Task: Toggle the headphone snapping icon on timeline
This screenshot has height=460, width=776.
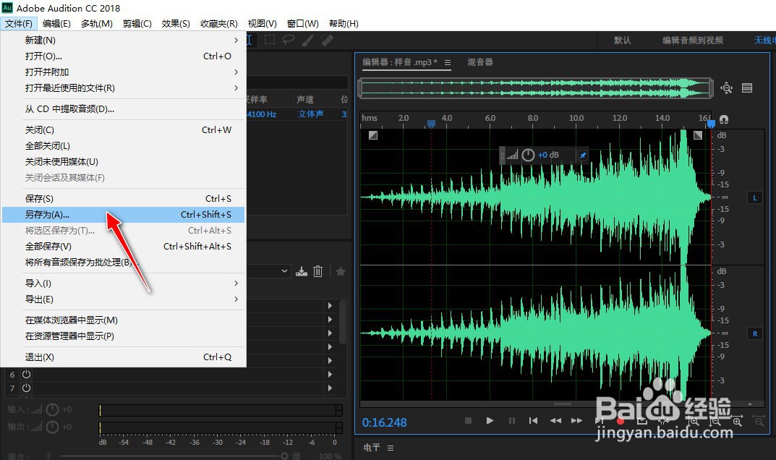Action: point(723,119)
